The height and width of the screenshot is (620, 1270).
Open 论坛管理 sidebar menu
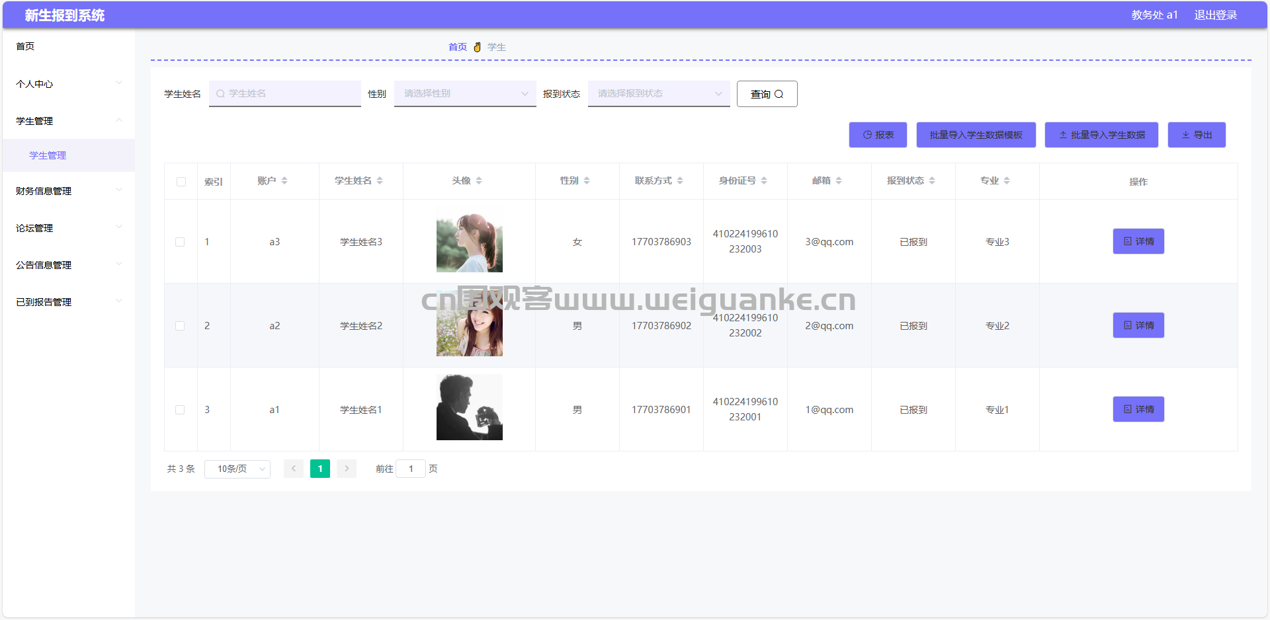tap(68, 228)
